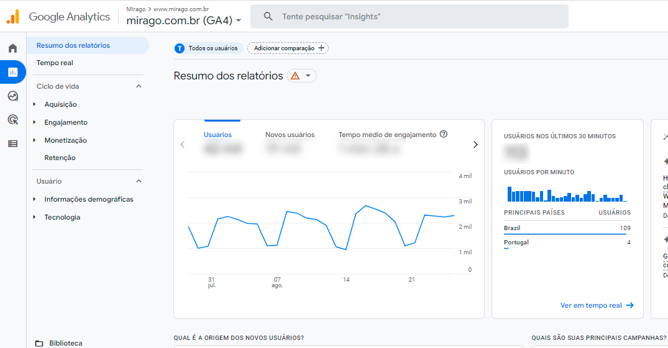Click the T badge on Todos os usuários
The image size is (668, 348).
180,48
